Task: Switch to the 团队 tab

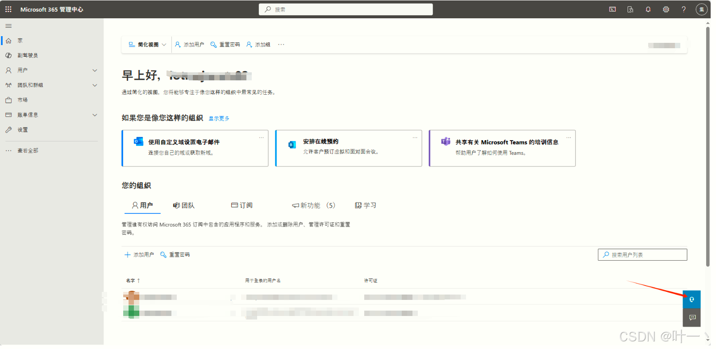Action: click(184, 205)
